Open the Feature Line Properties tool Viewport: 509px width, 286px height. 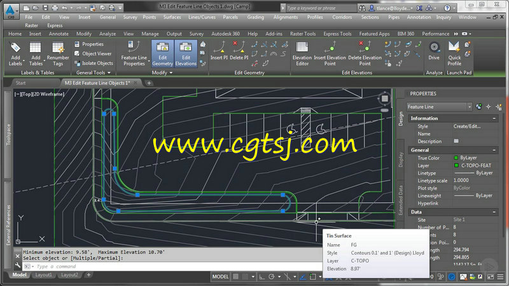click(134, 53)
